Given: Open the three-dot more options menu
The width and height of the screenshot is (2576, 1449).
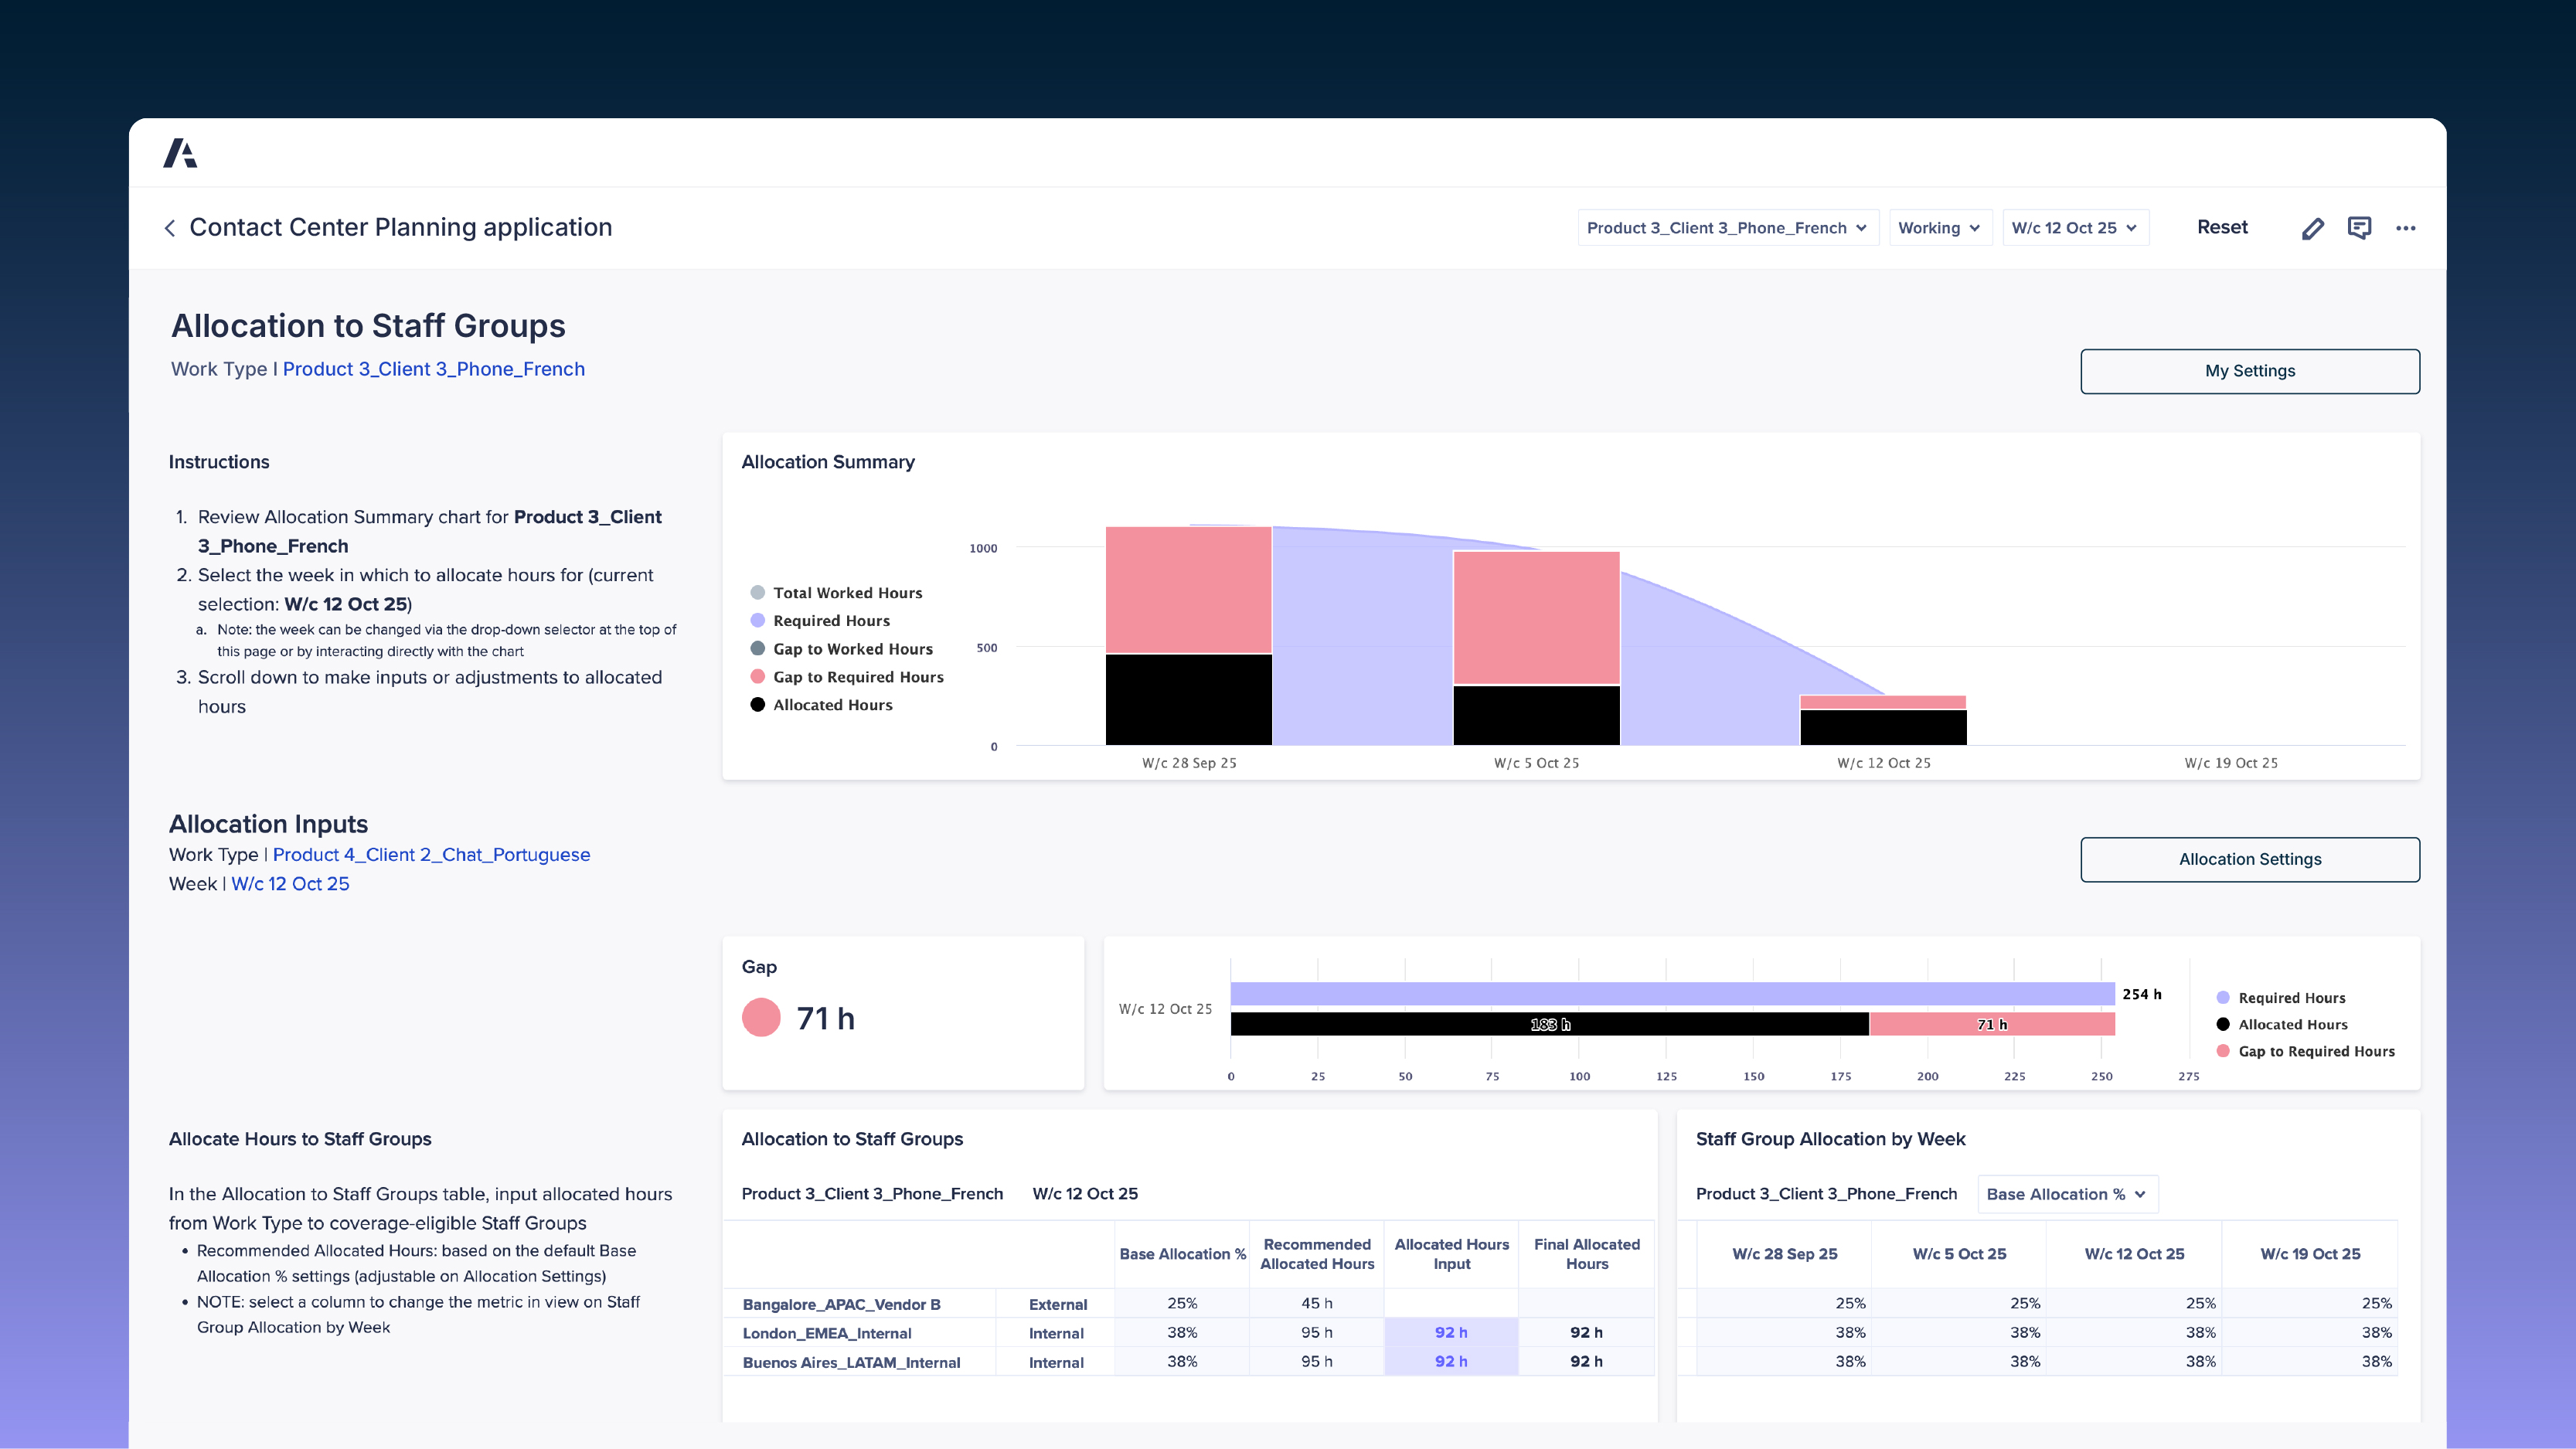Looking at the screenshot, I should [2405, 228].
